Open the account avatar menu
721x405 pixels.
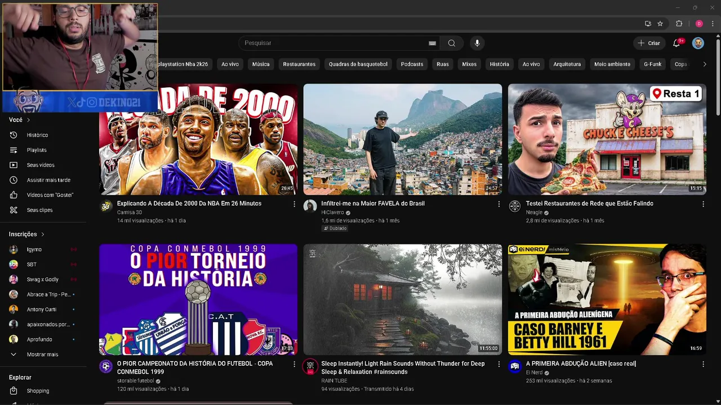point(698,43)
